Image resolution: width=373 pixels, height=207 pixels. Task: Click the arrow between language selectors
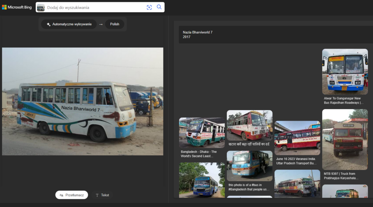[101, 24]
